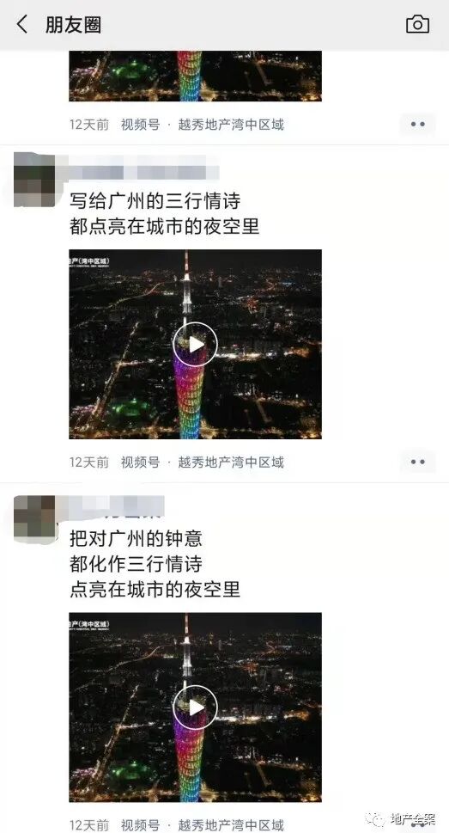The image size is (449, 833).
Task: Open 越秀地产湾中区域 link under the bottom post
Action: pos(231,825)
